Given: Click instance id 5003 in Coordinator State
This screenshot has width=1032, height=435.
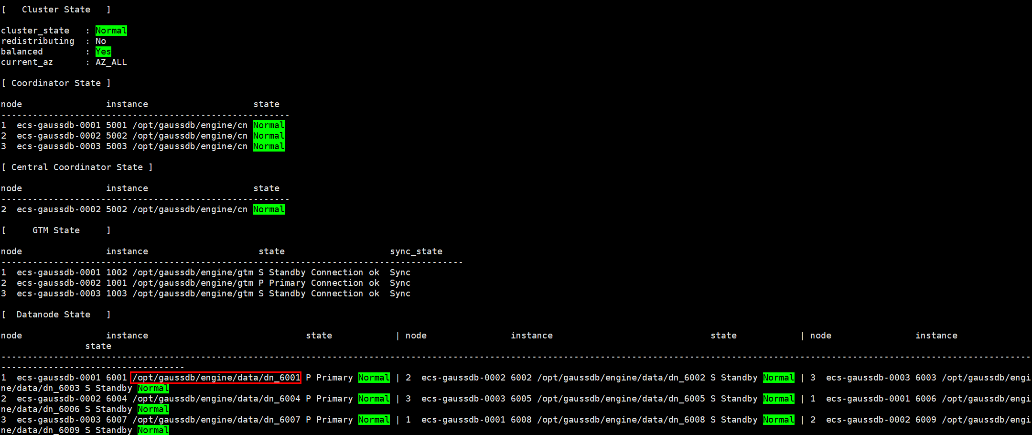Looking at the screenshot, I should 117,146.
